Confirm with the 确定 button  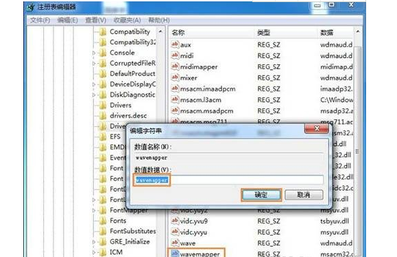pos(261,195)
